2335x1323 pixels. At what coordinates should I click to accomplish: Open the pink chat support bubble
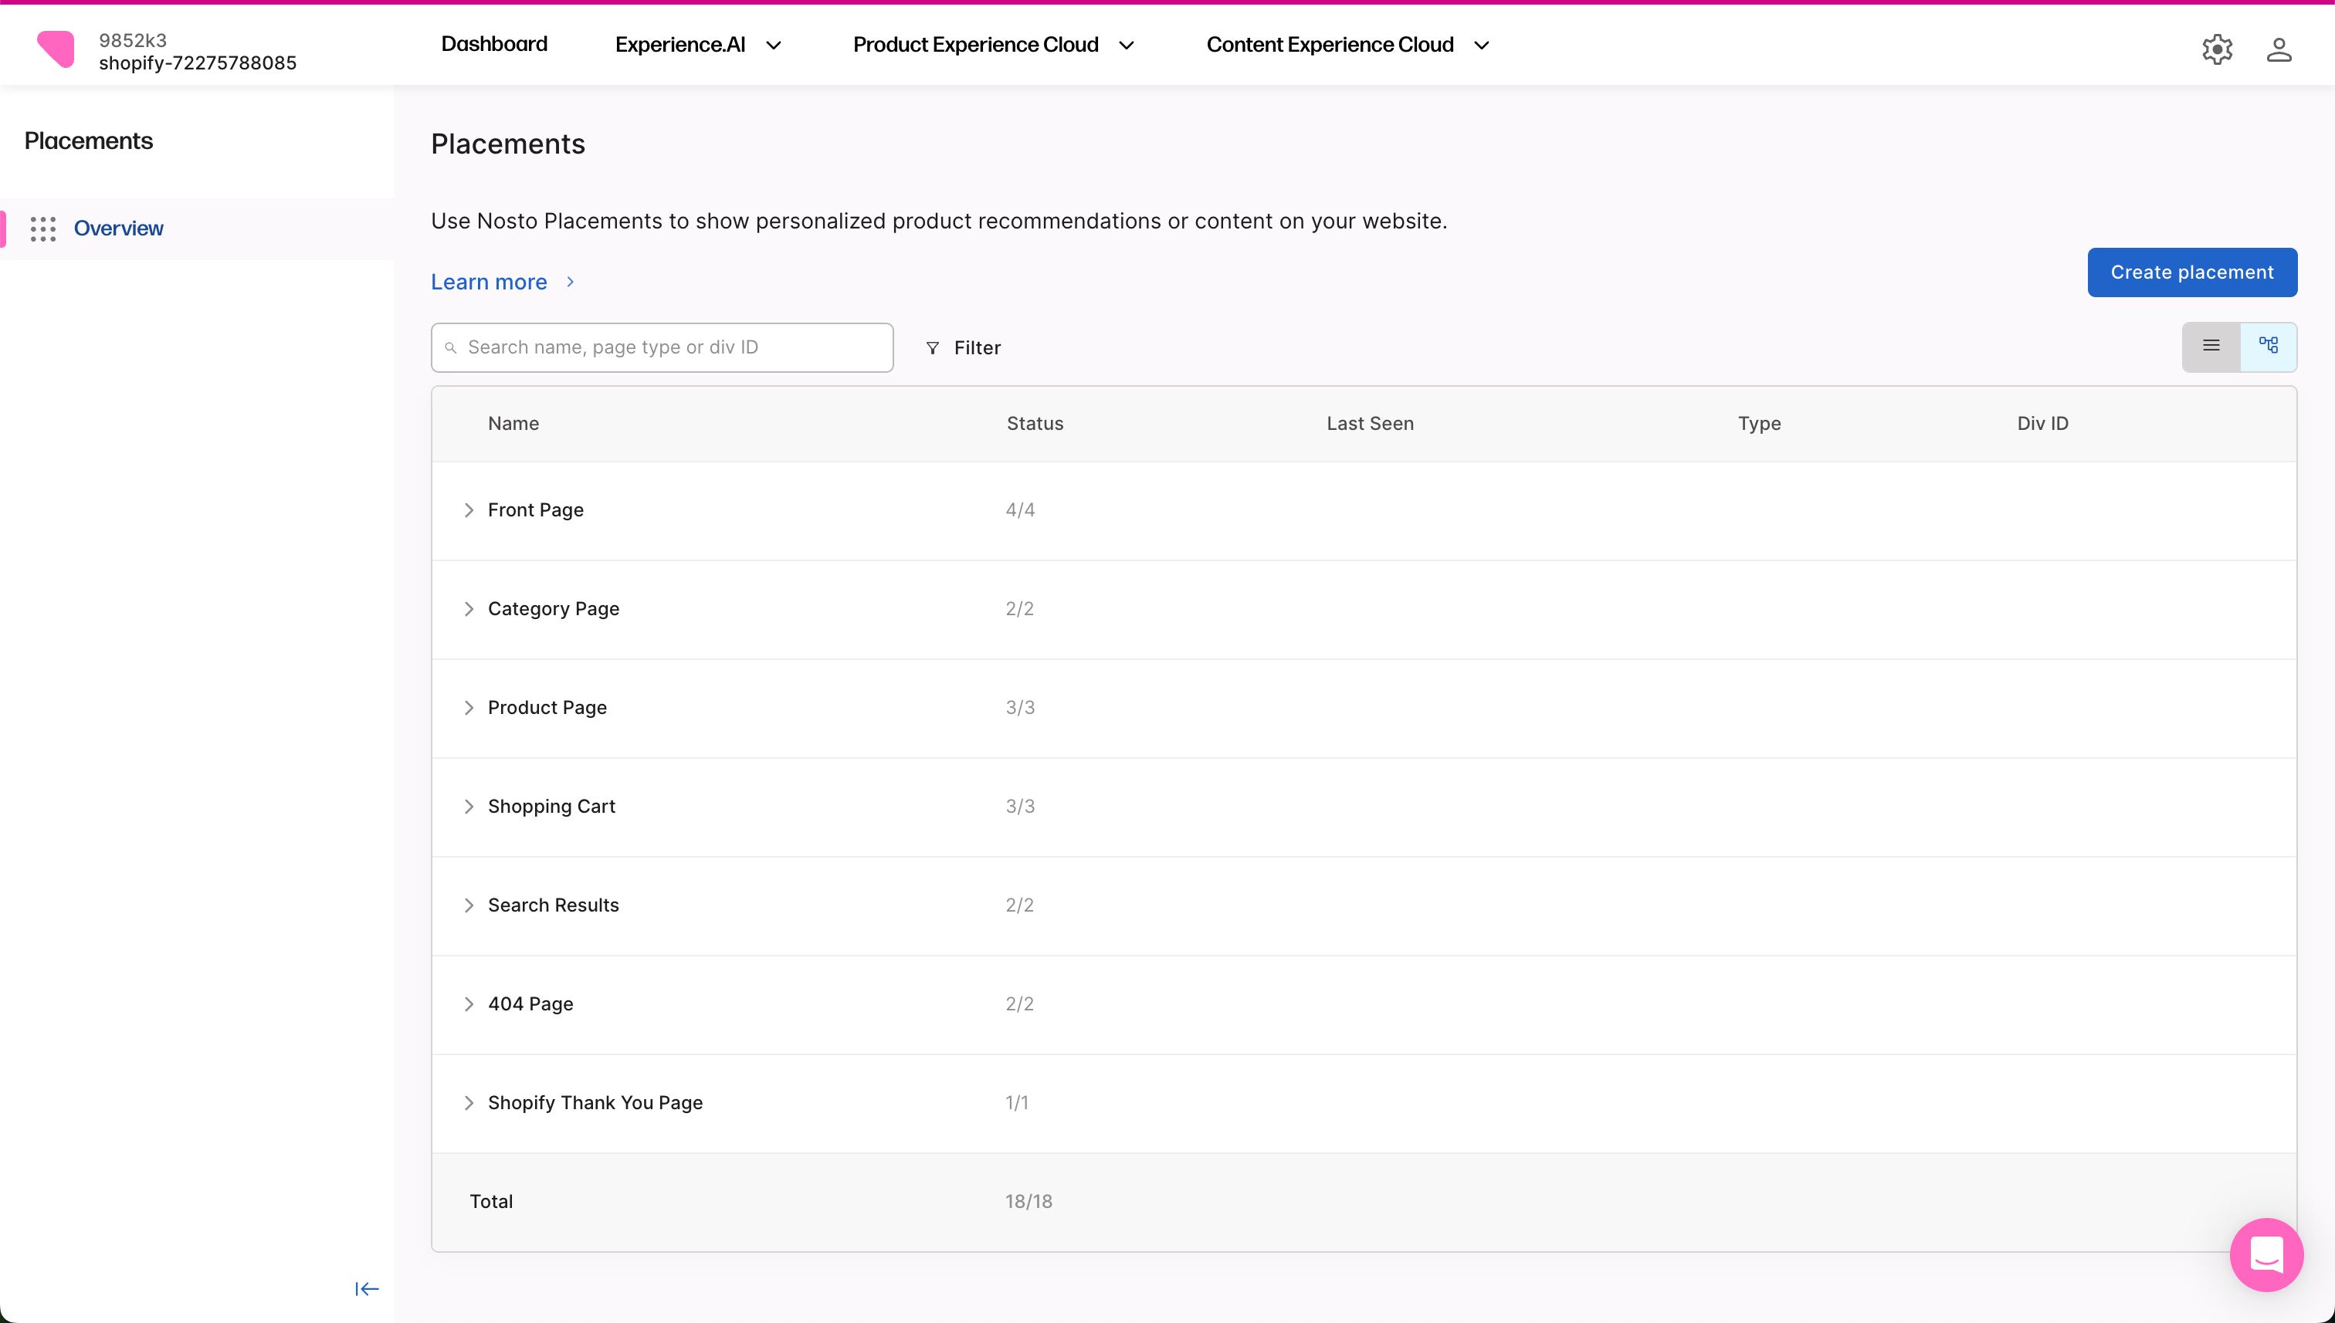point(2266,1254)
